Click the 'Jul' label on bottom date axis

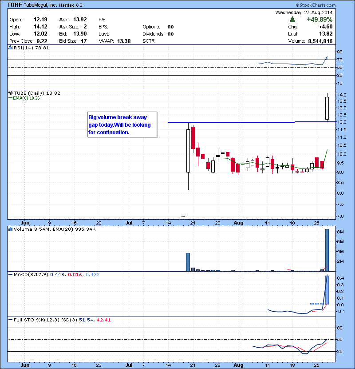coord(129,365)
